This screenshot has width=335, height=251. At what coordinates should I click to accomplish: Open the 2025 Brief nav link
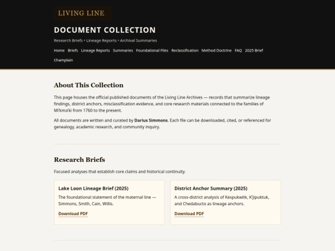pyautogui.click(x=254, y=51)
